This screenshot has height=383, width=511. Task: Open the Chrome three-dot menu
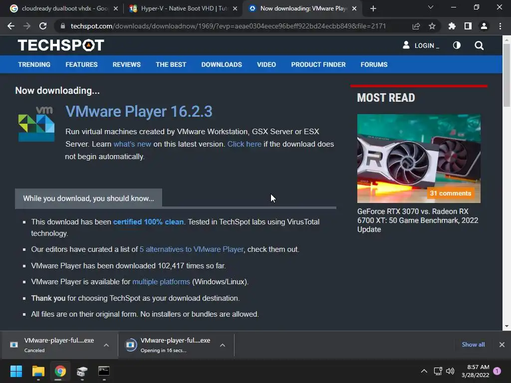point(500,26)
